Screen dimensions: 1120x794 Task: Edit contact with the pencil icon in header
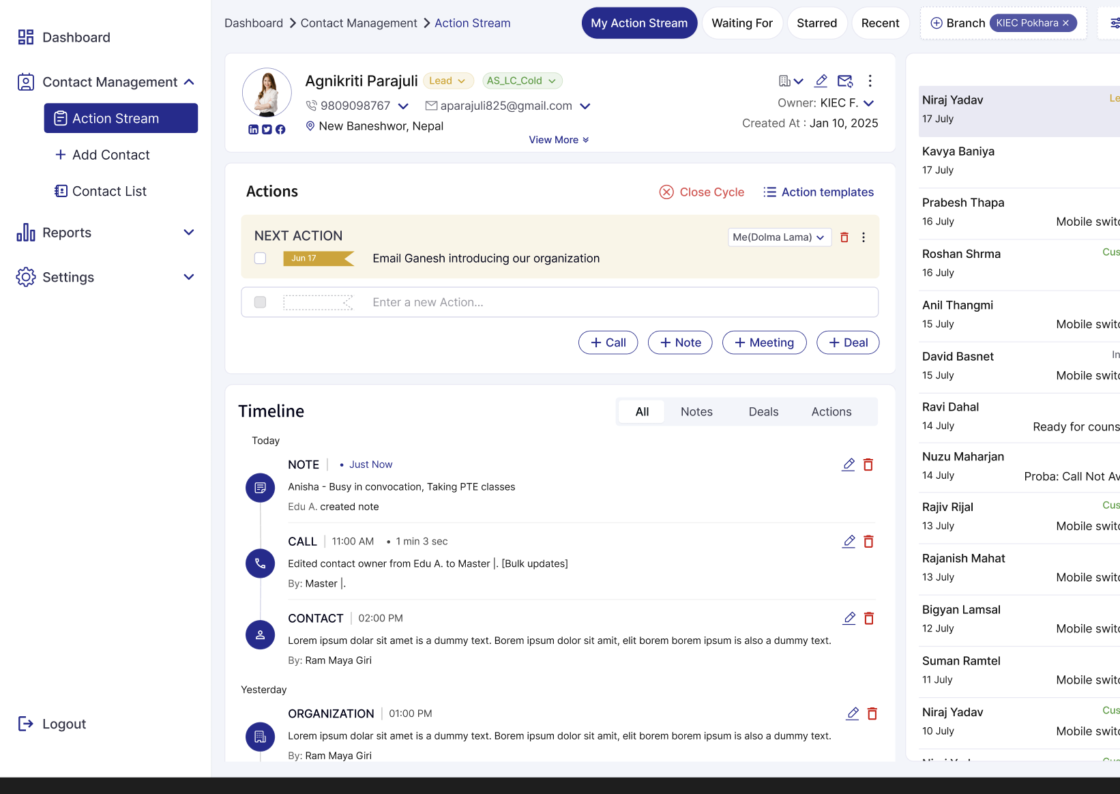(x=821, y=81)
